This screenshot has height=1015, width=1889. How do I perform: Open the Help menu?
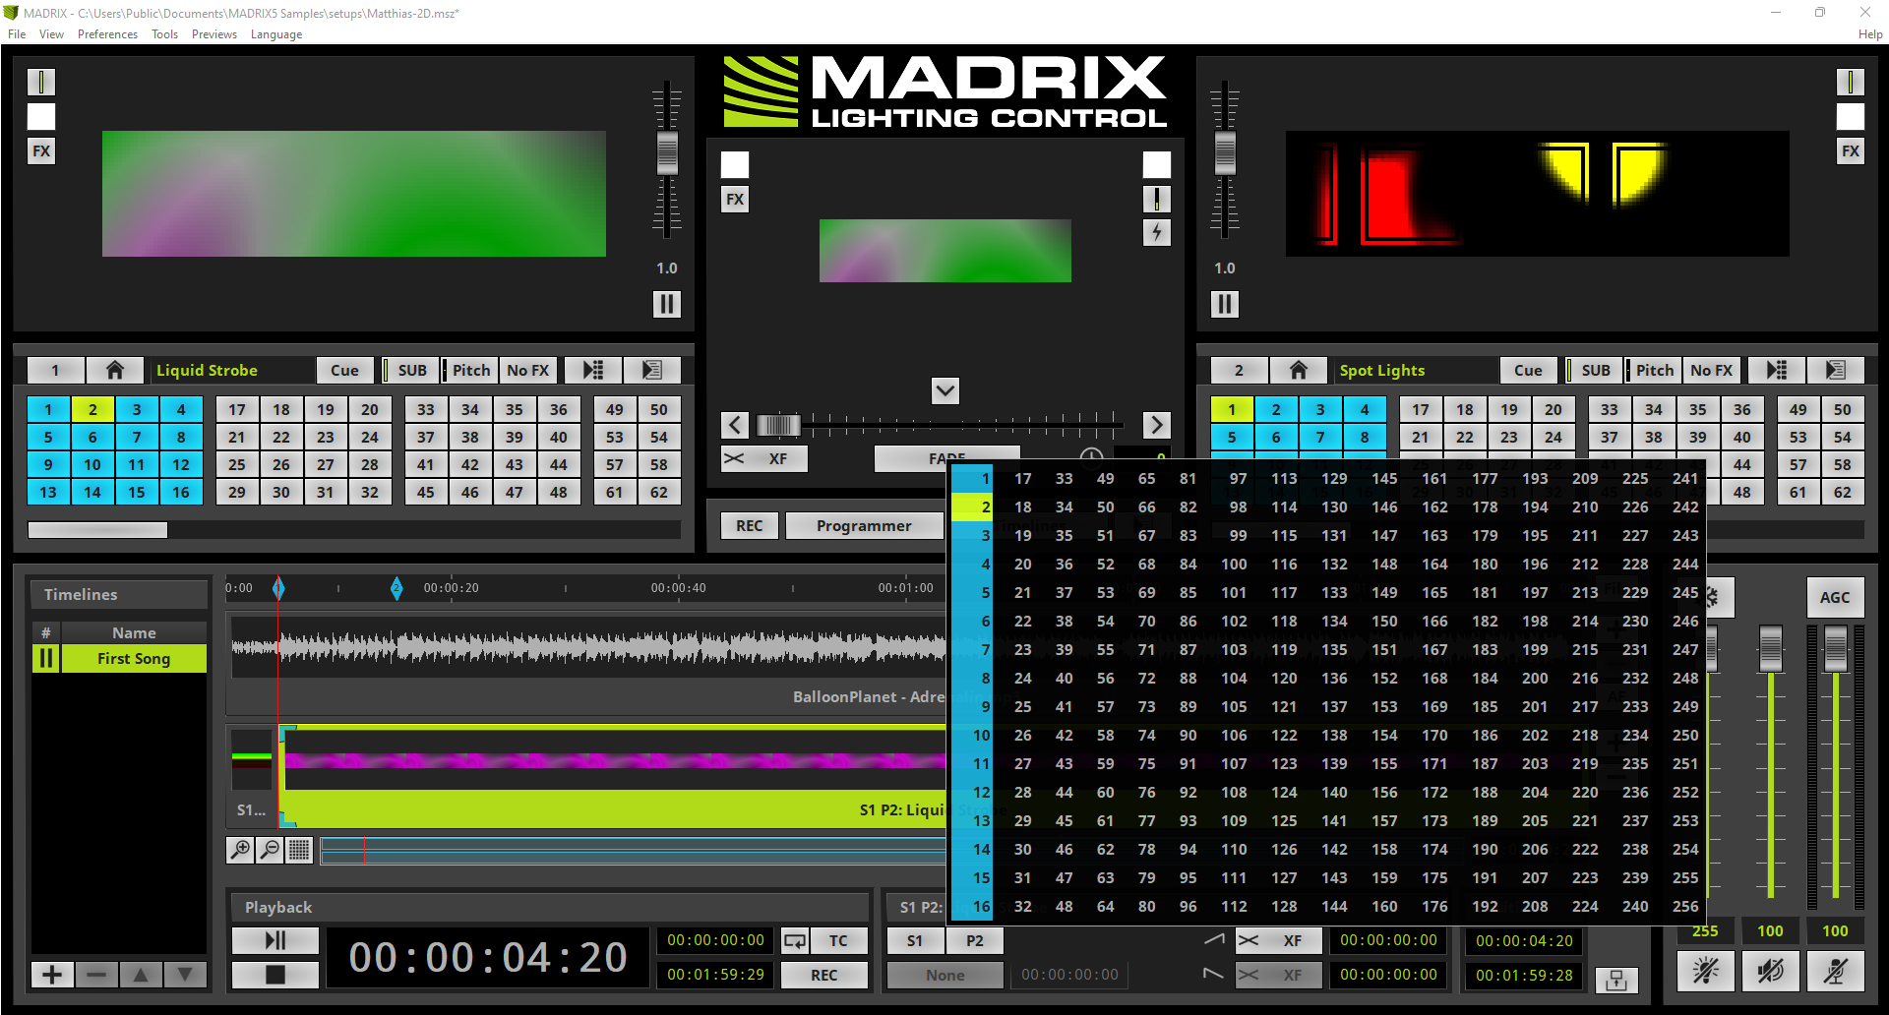(1869, 34)
